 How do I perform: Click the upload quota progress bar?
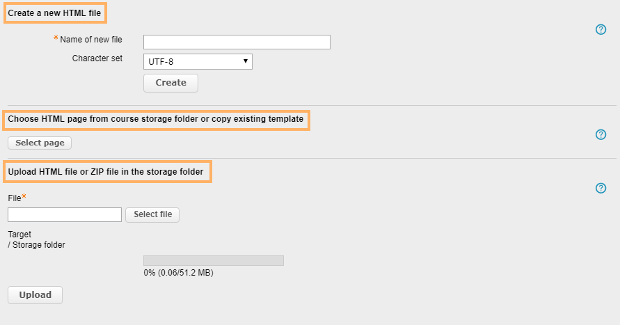coord(214,260)
